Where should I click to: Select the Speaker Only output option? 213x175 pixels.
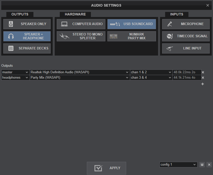(27, 24)
